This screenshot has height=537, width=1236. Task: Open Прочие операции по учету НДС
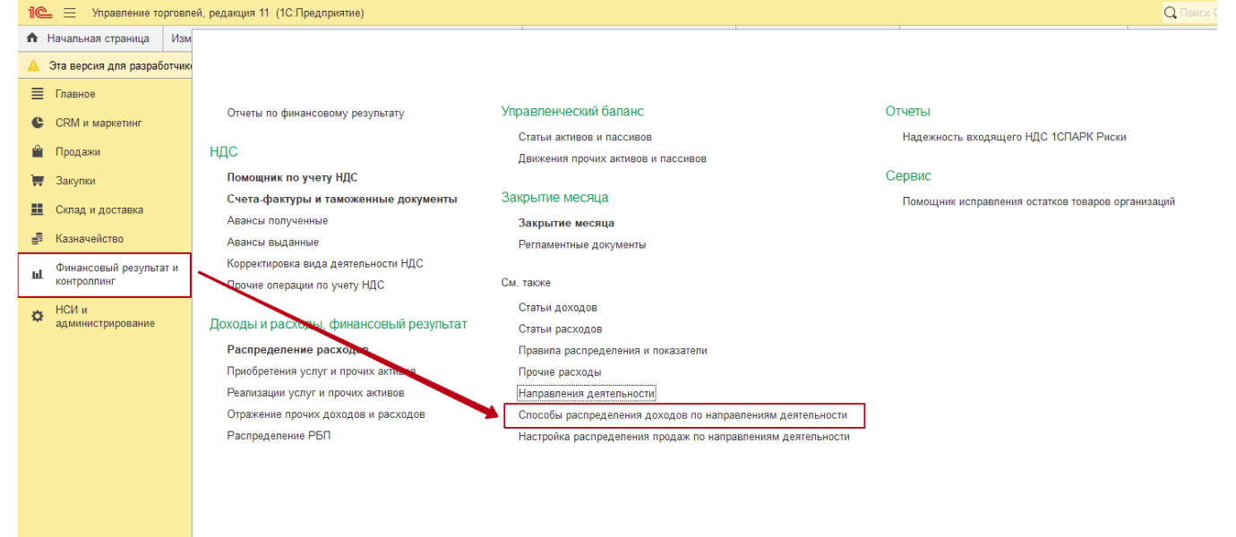coord(305,286)
